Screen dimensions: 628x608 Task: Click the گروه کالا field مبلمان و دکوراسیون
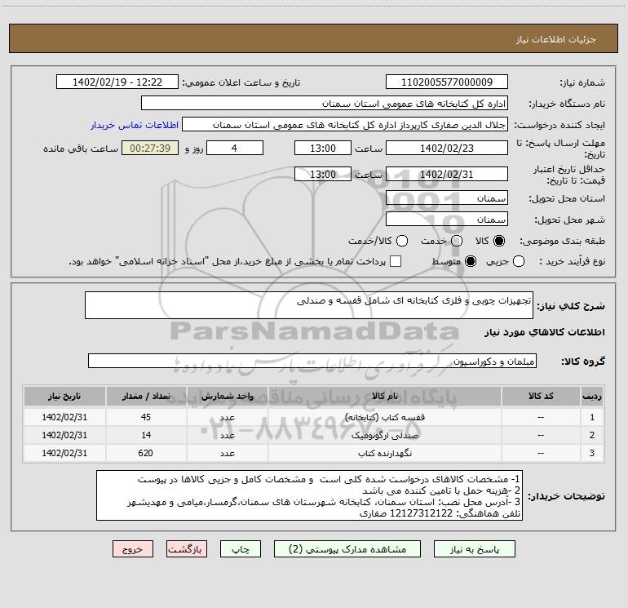[312, 361]
